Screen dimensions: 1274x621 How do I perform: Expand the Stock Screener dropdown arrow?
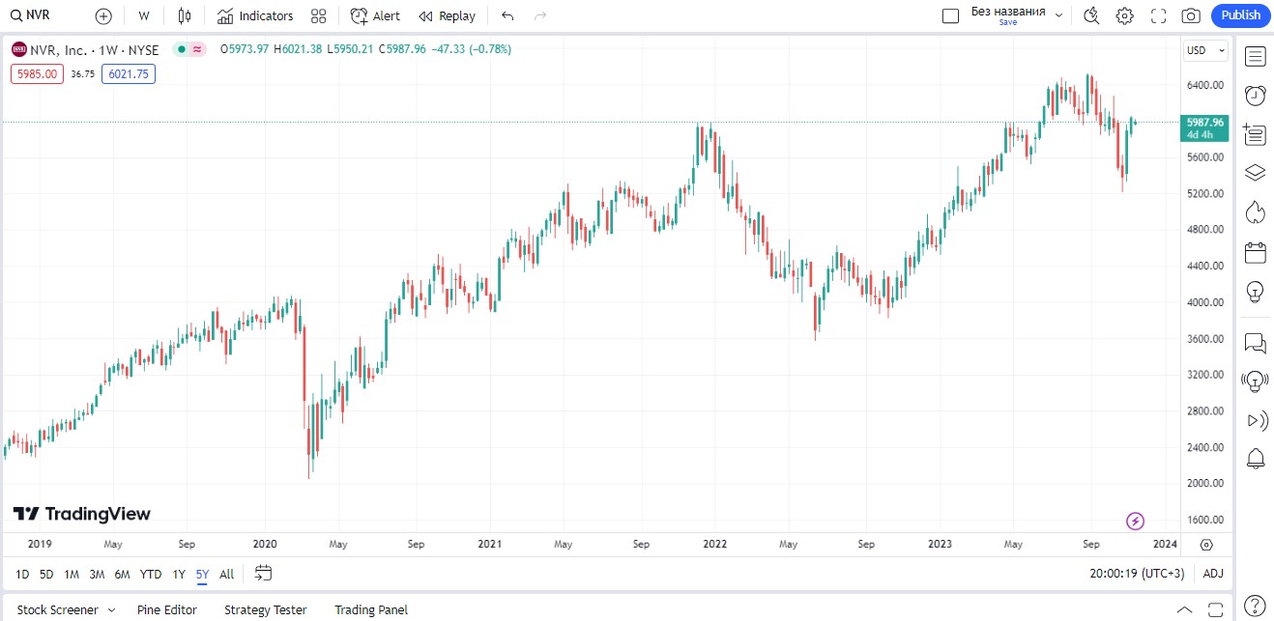112,610
